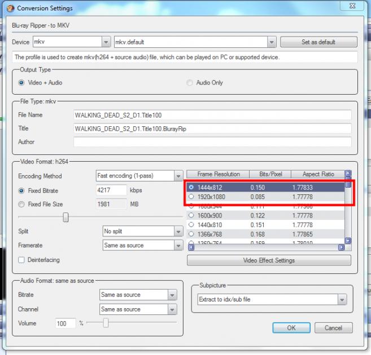The width and height of the screenshot is (371, 355).
Task: Enable the Deinterlacing checkbox
Action: [x=22, y=260]
